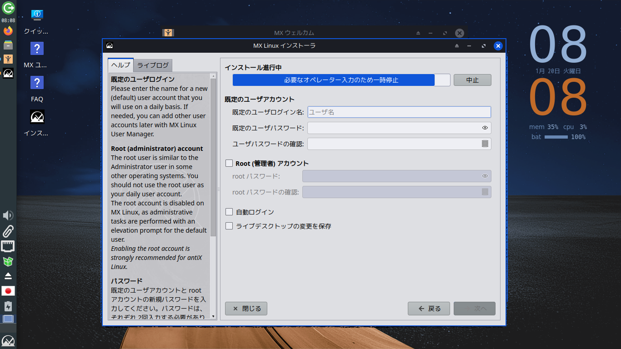Image resolution: width=621 pixels, height=349 pixels.
Task: Enable the Root (管理者) アカウント checkbox
Action: tap(229, 163)
